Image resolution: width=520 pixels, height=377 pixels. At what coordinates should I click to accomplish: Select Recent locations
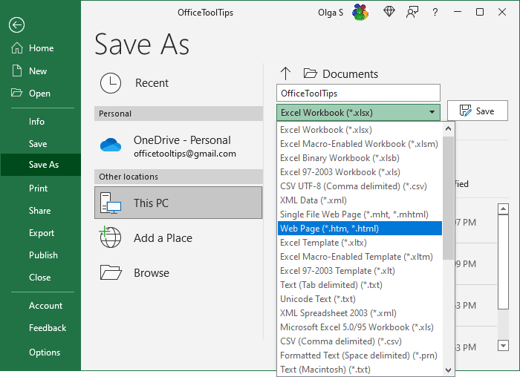pos(178,83)
